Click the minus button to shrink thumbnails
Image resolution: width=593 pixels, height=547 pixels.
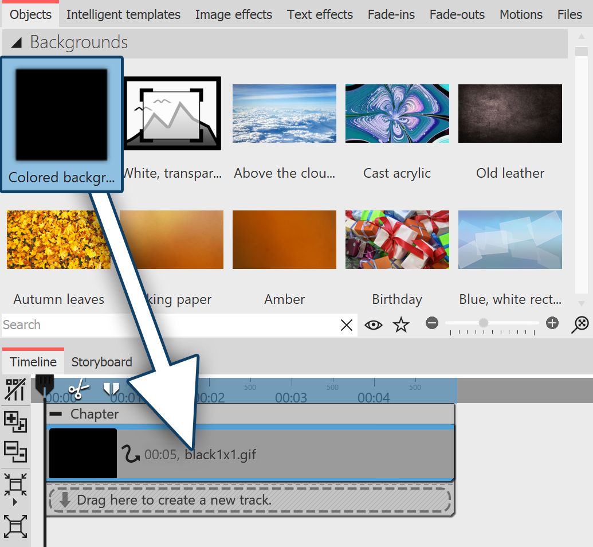click(x=432, y=323)
